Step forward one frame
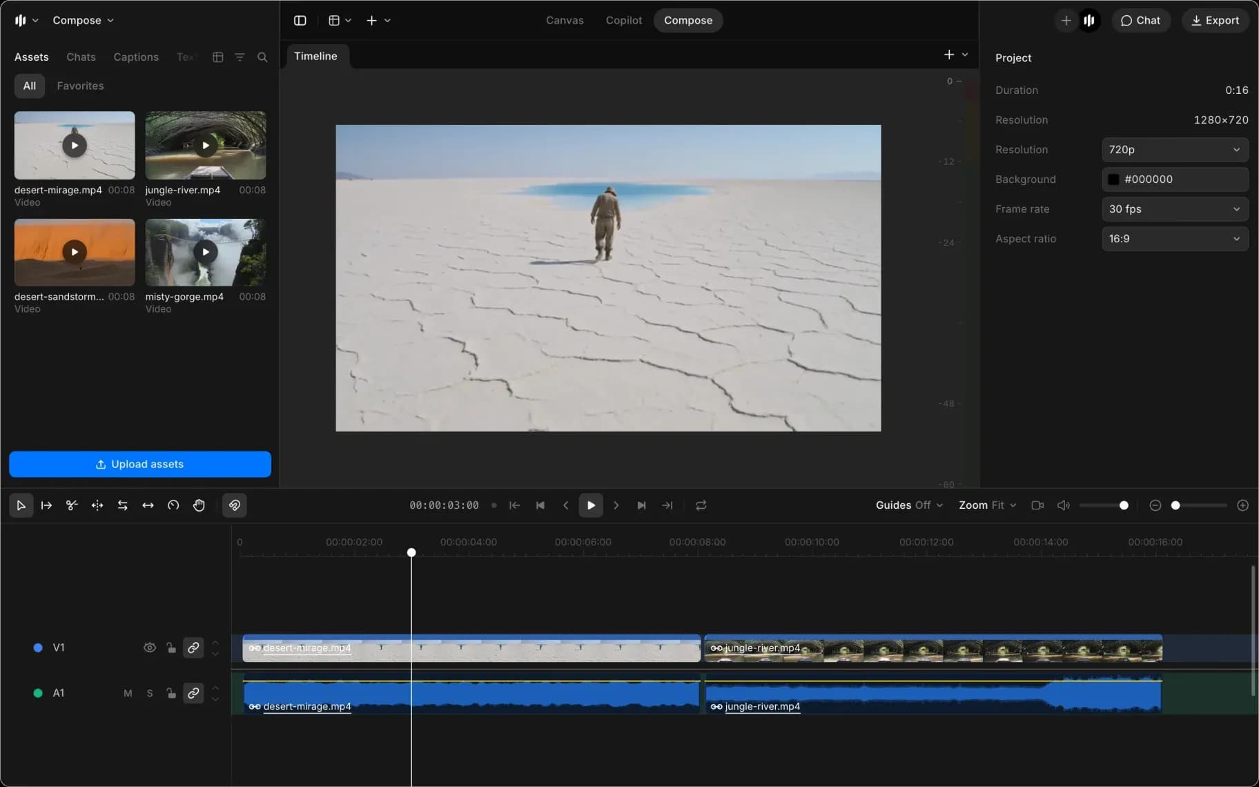Screen dimensions: 1259x787 click(616, 505)
